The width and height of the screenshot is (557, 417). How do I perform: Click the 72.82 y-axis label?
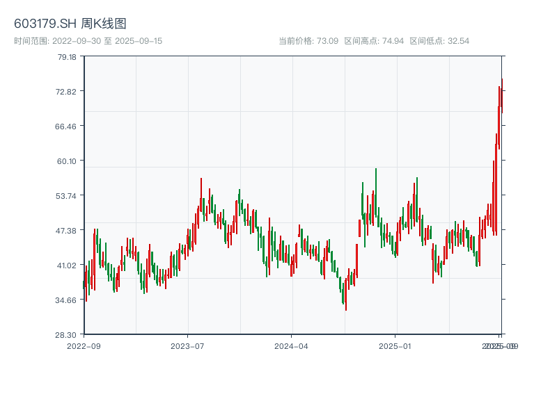tap(67, 92)
